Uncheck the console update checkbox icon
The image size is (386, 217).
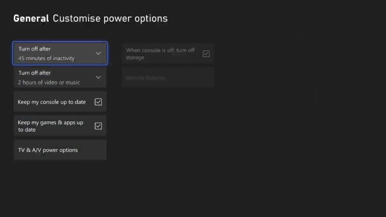[x=98, y=101]
